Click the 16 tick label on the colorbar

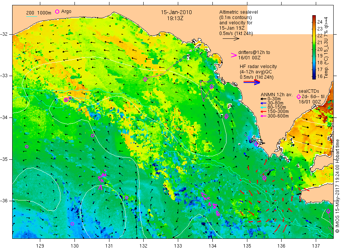320,76
